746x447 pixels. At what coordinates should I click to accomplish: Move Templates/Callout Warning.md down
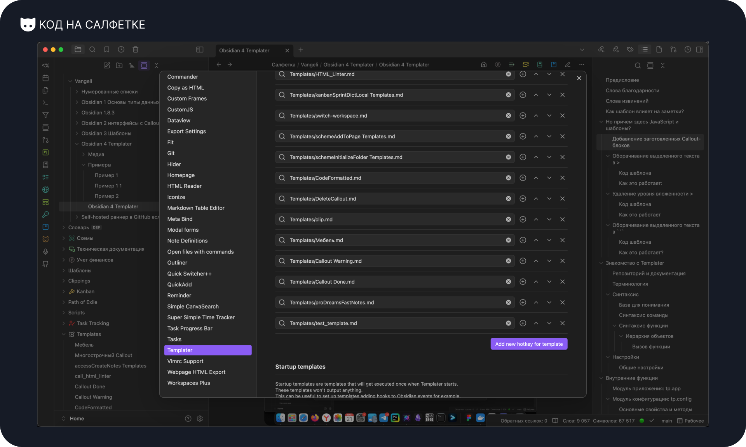click(549, 261)
